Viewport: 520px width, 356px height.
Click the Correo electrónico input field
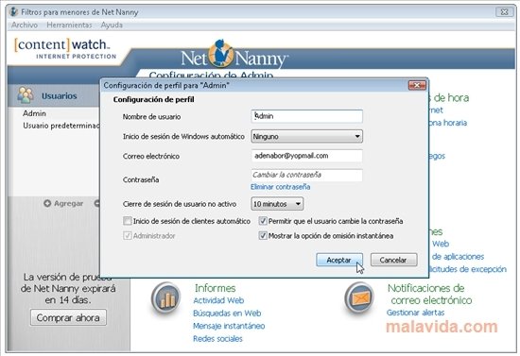[x=306, y=156]
